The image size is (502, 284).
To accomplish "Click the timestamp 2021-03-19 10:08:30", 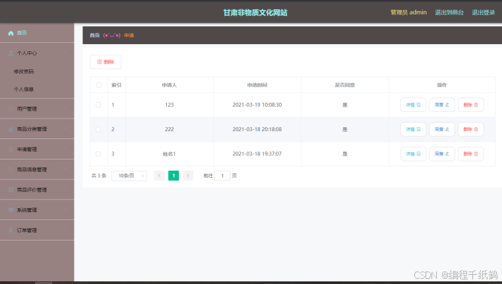I will (257, 105).
